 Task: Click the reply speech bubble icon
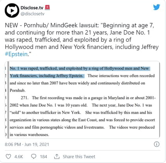34,156
